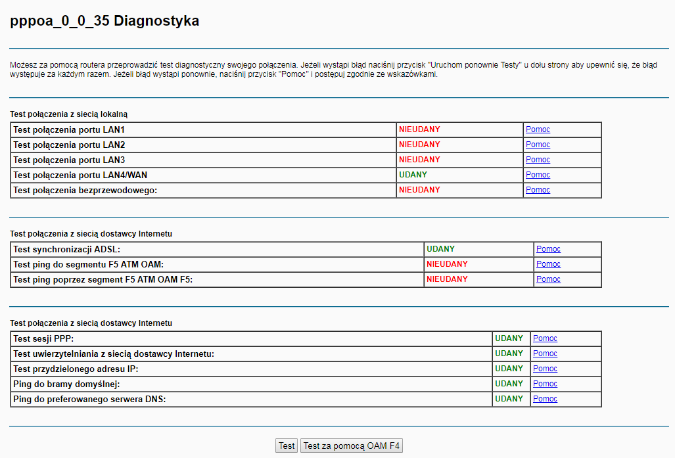Click NIEUDANY status for wireless connection test
The height and width of the screenshot is (458, 675).
(419, 190)
